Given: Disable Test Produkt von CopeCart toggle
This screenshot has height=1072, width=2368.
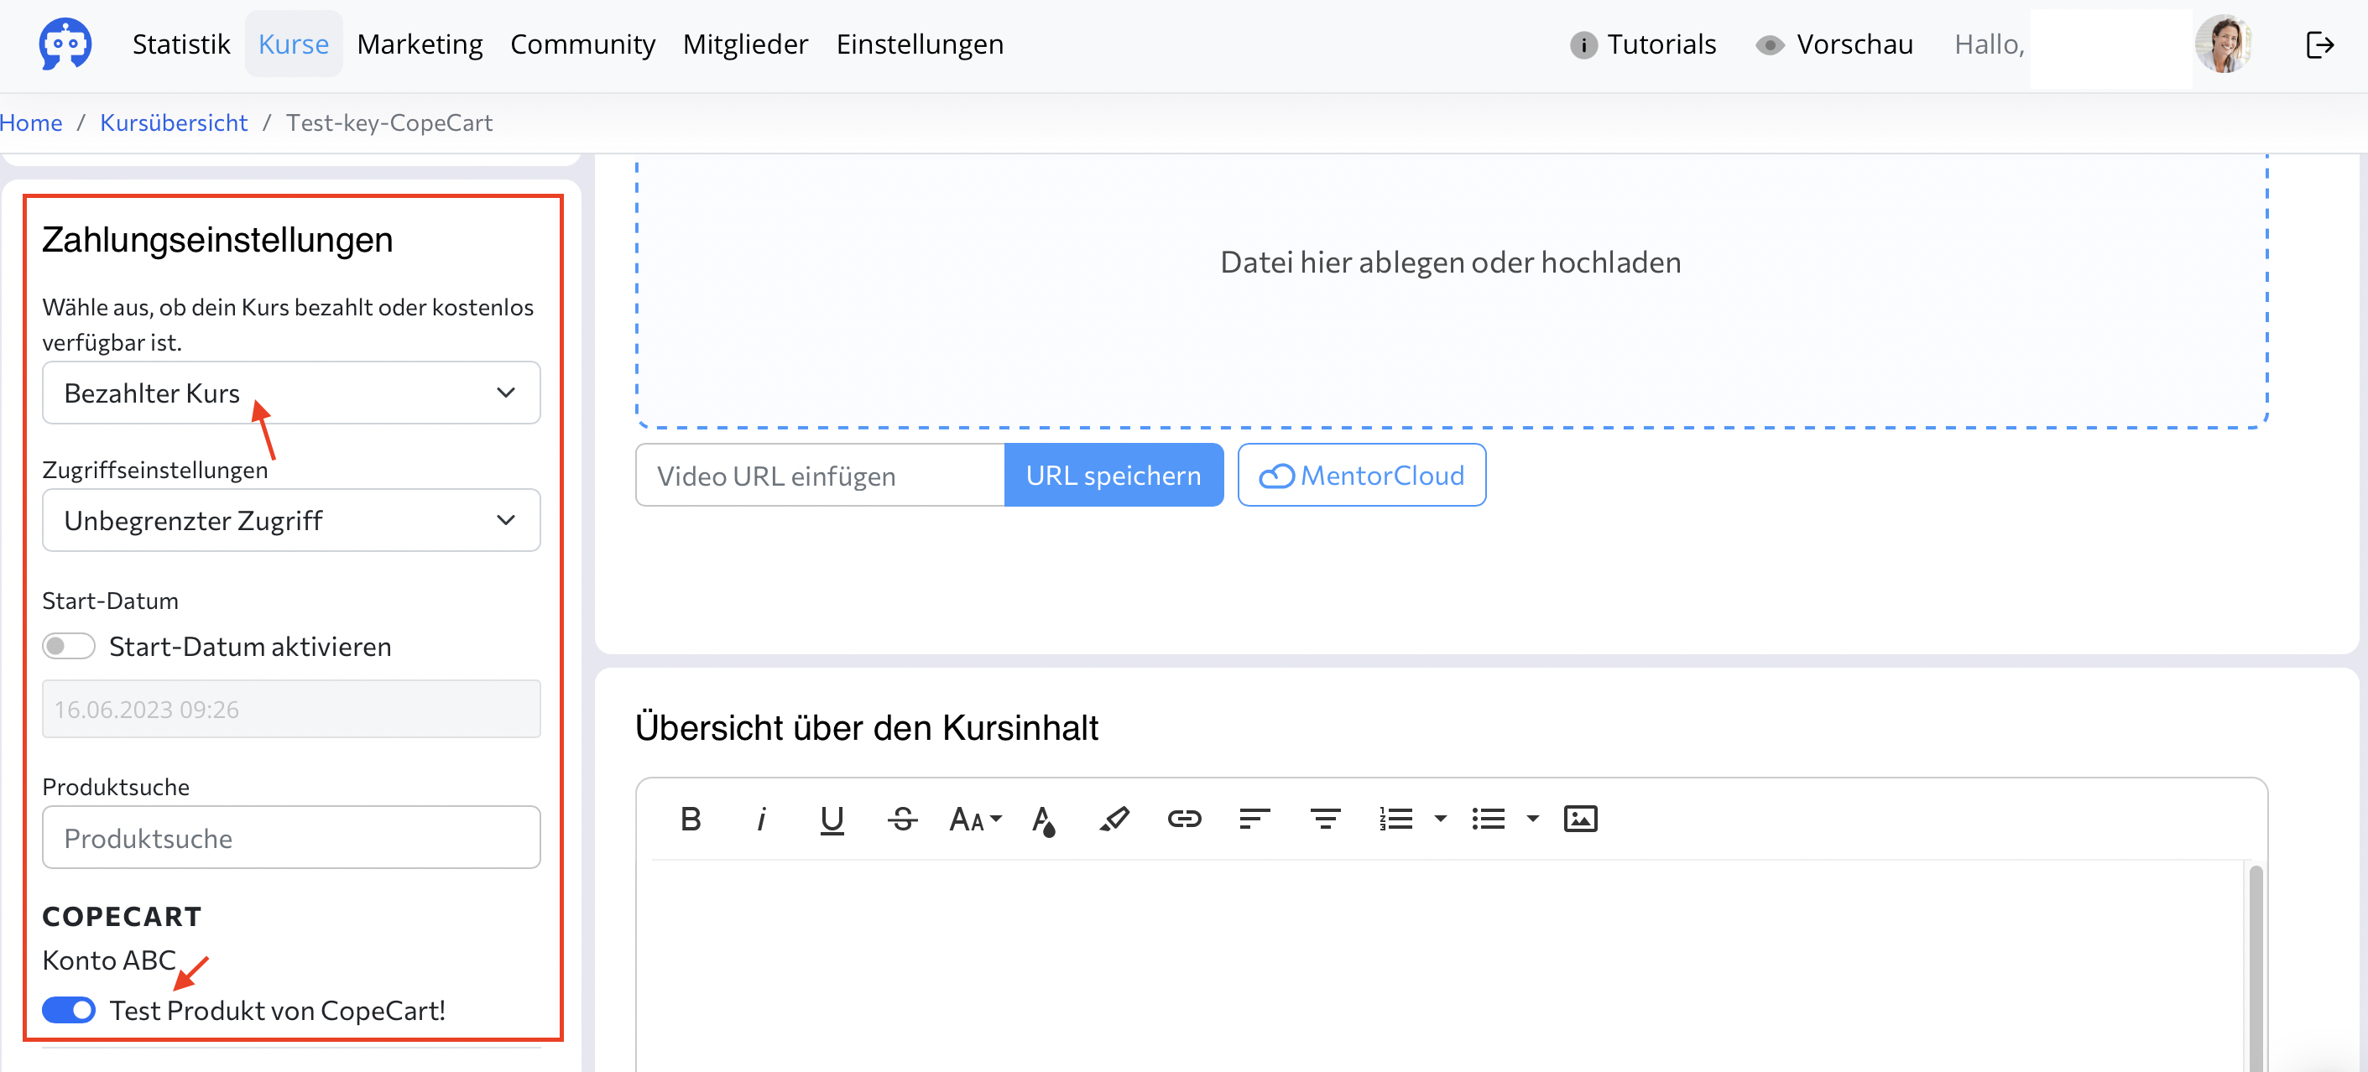Looking at the screenshot, I should [x=69, y=1011].
